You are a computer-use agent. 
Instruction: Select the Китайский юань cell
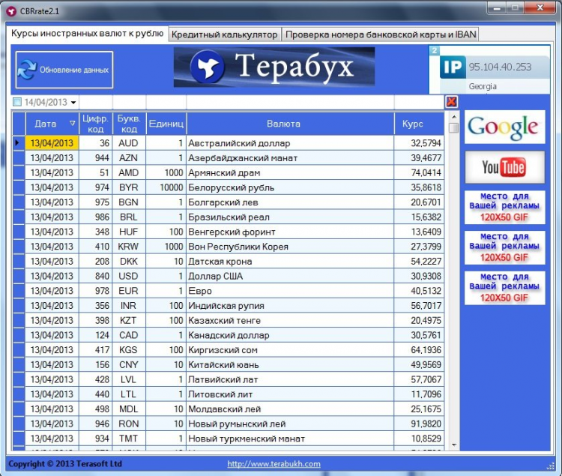290,364
